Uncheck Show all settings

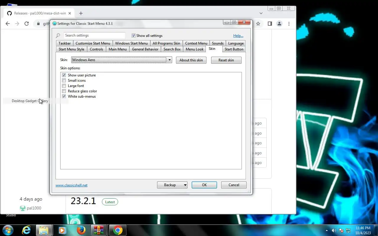coord(133,36)
